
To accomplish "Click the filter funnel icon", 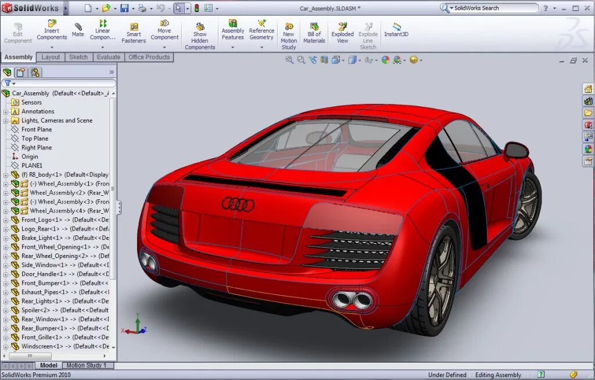I will pos(8,83).
